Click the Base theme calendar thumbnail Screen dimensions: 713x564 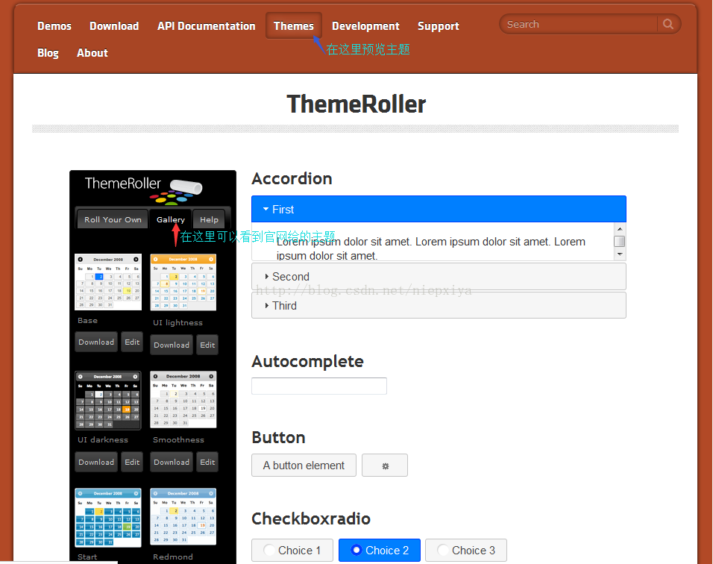[108, 282]
